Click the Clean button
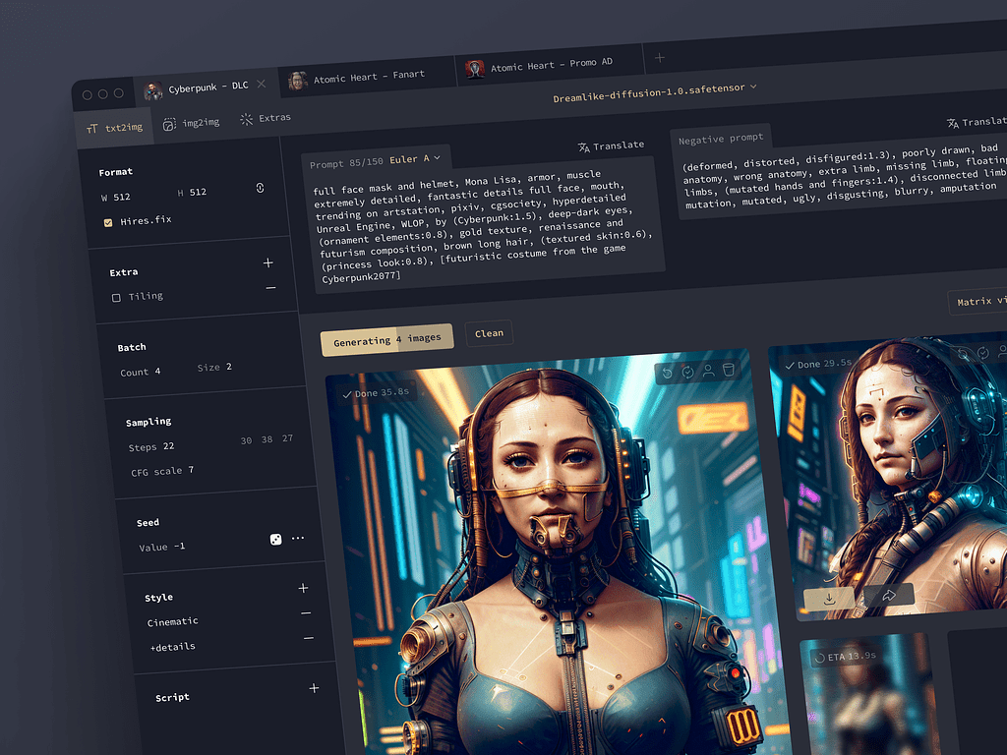The height and width of the screenshot is (755, 1007). pos(489,333)
